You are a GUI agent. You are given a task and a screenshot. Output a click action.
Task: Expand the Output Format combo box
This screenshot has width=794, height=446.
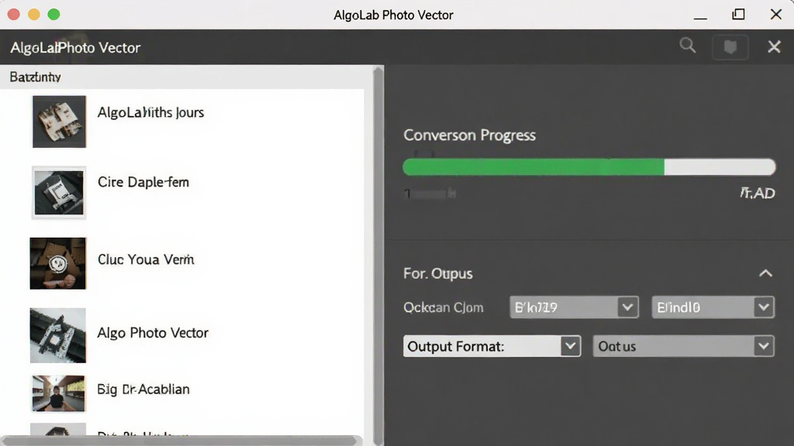pyautogui.click(x=492, y=346)
